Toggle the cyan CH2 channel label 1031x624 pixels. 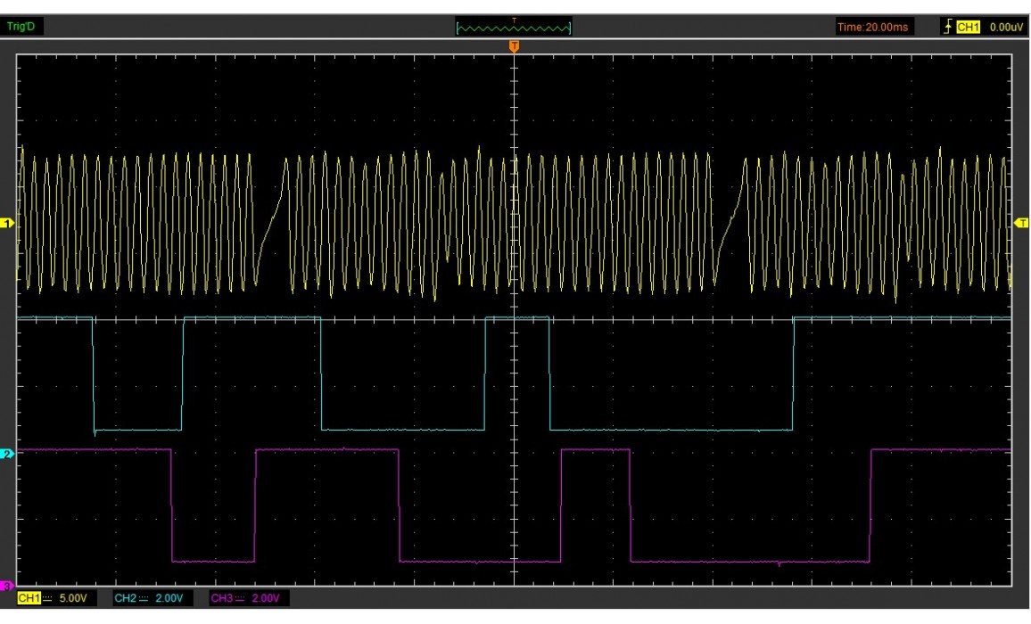[125, 598]
